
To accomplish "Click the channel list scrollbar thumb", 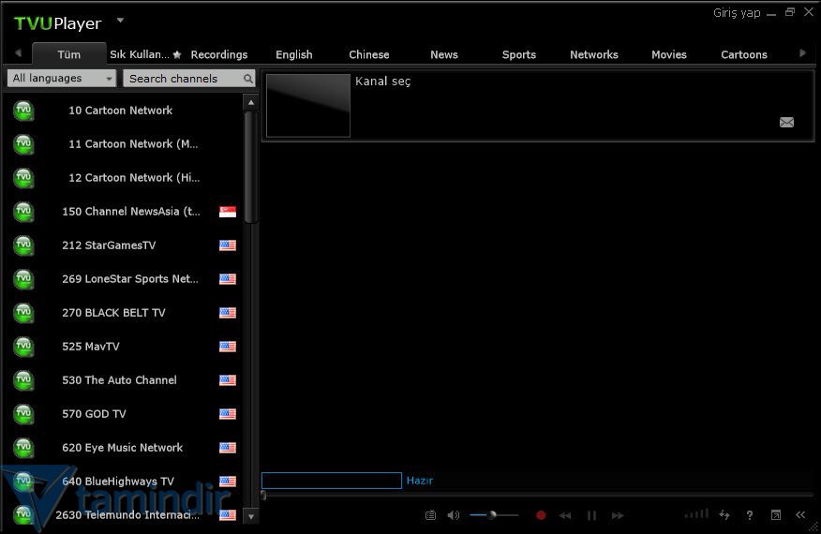I will [x=251, y=168].
